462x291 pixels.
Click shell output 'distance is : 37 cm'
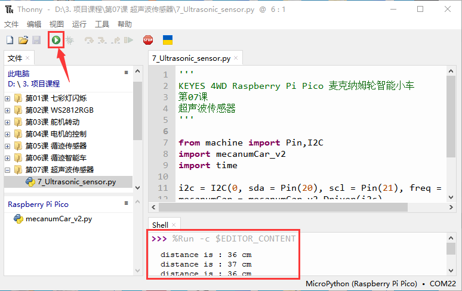tap(206, 264)
